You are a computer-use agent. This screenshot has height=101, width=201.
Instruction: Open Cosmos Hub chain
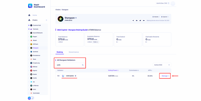coord(37,25)
